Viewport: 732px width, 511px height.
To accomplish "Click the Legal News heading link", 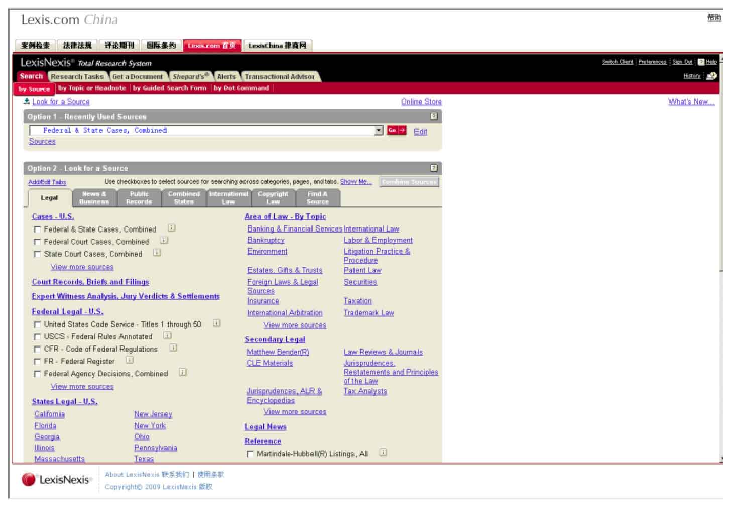I will coord(265,427).
